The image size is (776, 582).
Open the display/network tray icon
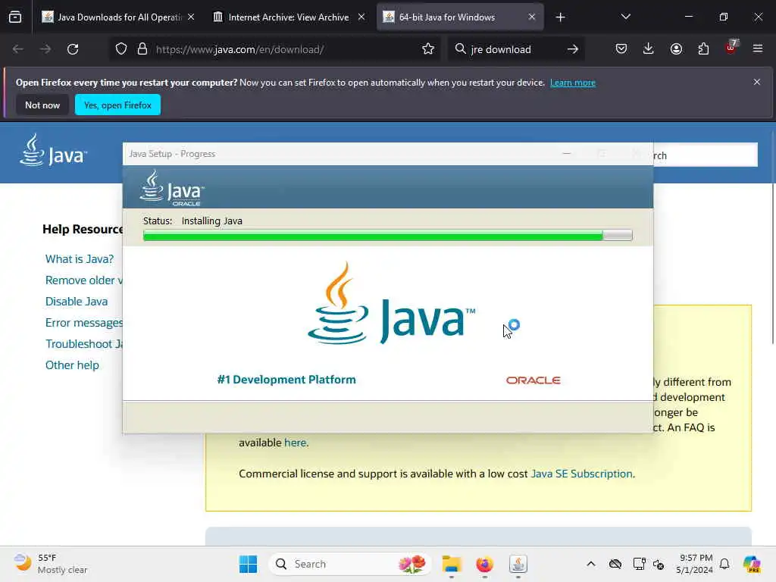click(x=639, y=564)
